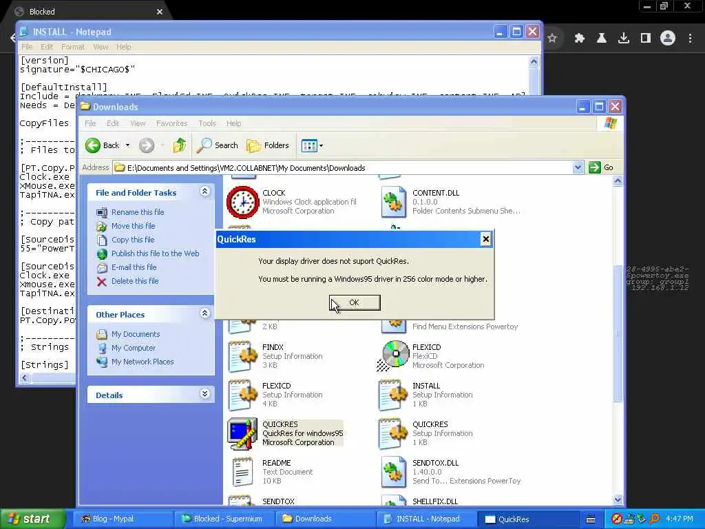Viewport: 705px width, 529px height.
Task: Open My Computer in Other Places
Action: pyautogui.click(x=133, y=348)
